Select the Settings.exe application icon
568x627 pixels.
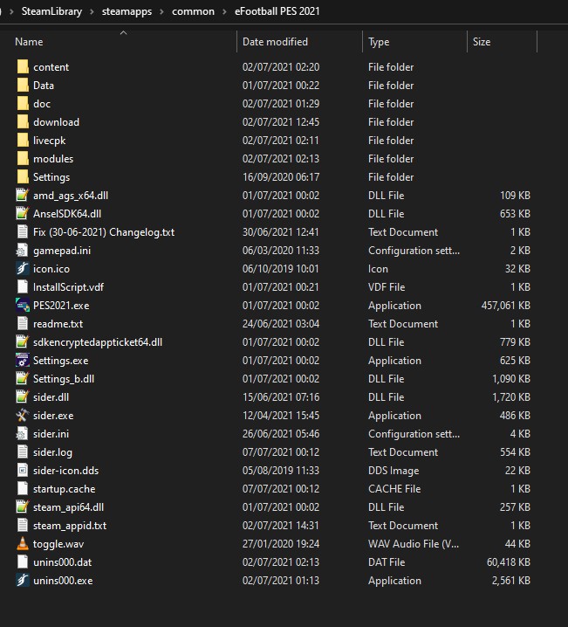pos(23,361)
